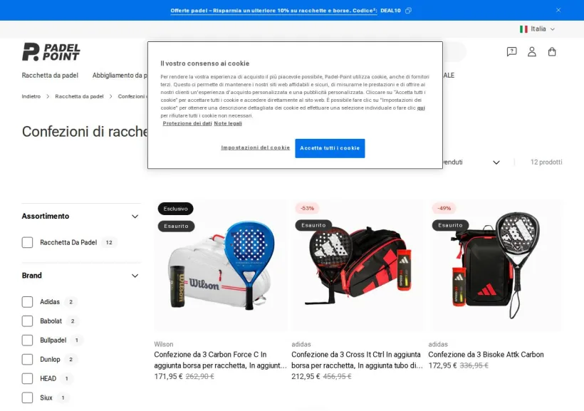Open the Italia country selector
The height and width of the screenshot is (411, 584).
pos(538,28)
